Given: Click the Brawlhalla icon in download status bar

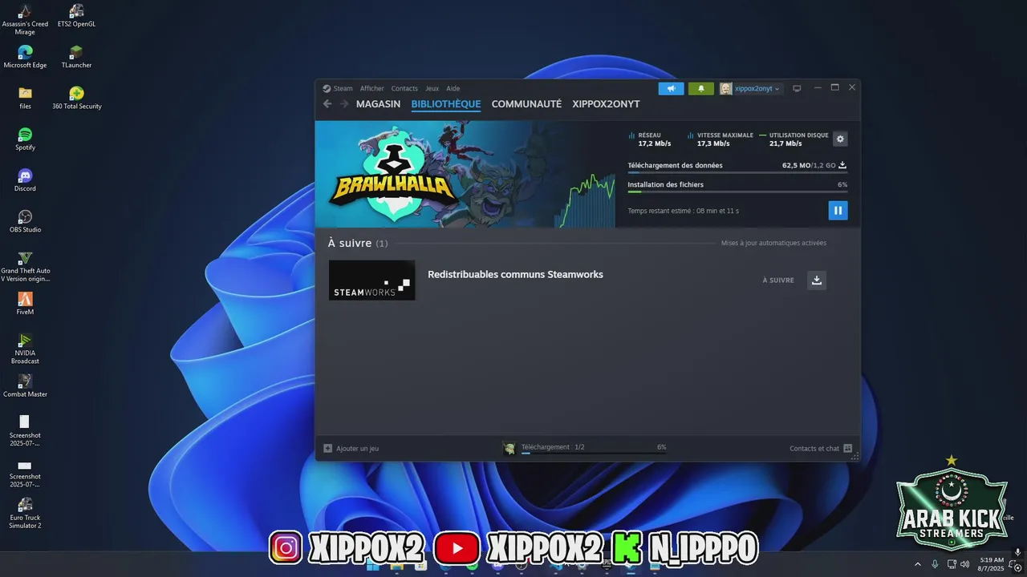Looking at the screenshot, I should coord(509,448).
